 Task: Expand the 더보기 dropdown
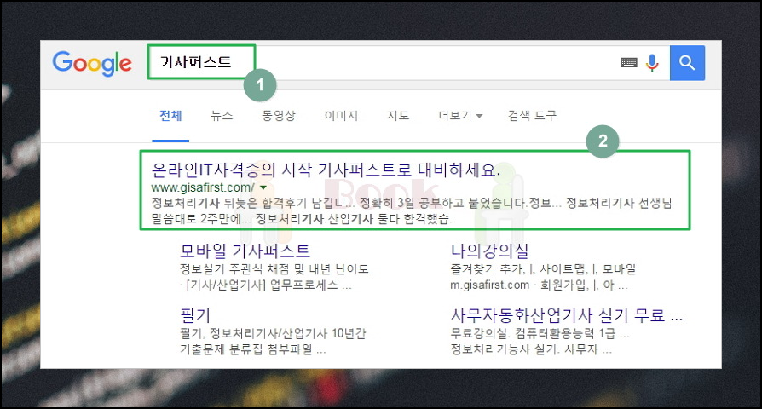tap(460, 116)
